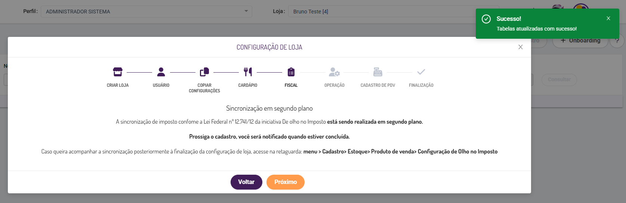Click the Voltar button
This screenshot has height=203, width=626.
coord(246,182)
